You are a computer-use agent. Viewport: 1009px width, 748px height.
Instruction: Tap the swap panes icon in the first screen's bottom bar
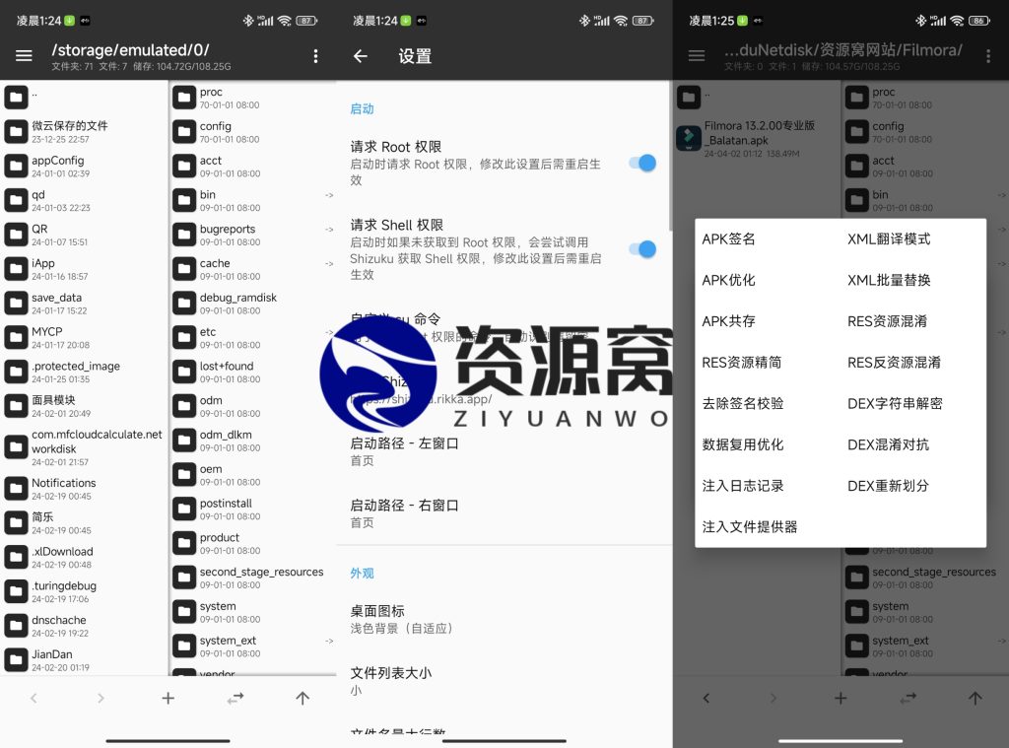click(235, 699)
